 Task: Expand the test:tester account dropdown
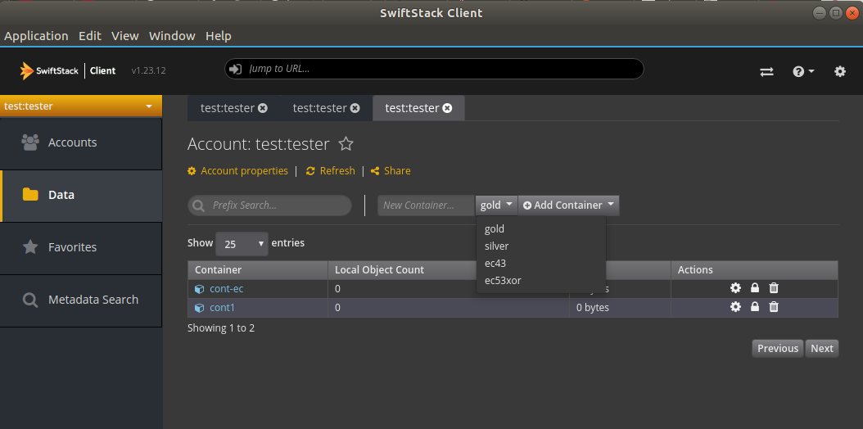(x=81, y=106)
